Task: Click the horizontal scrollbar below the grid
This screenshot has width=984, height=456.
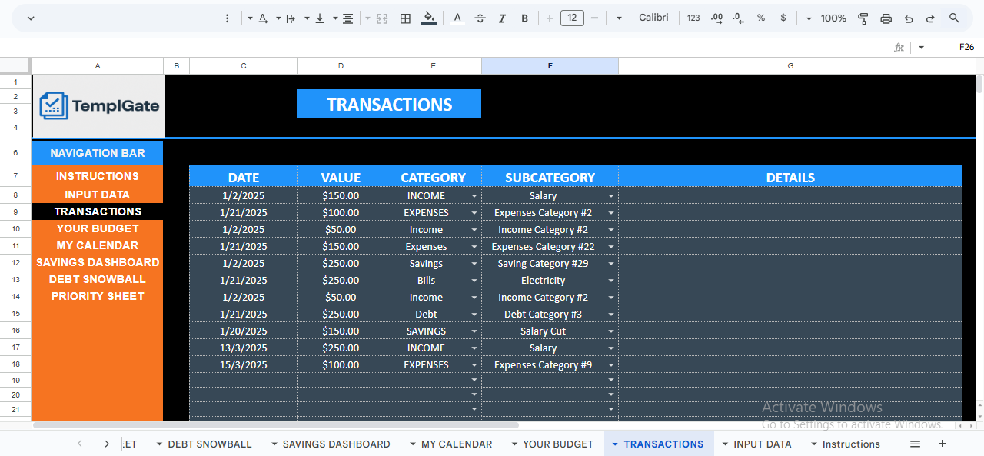Action: tap(275, 424)
